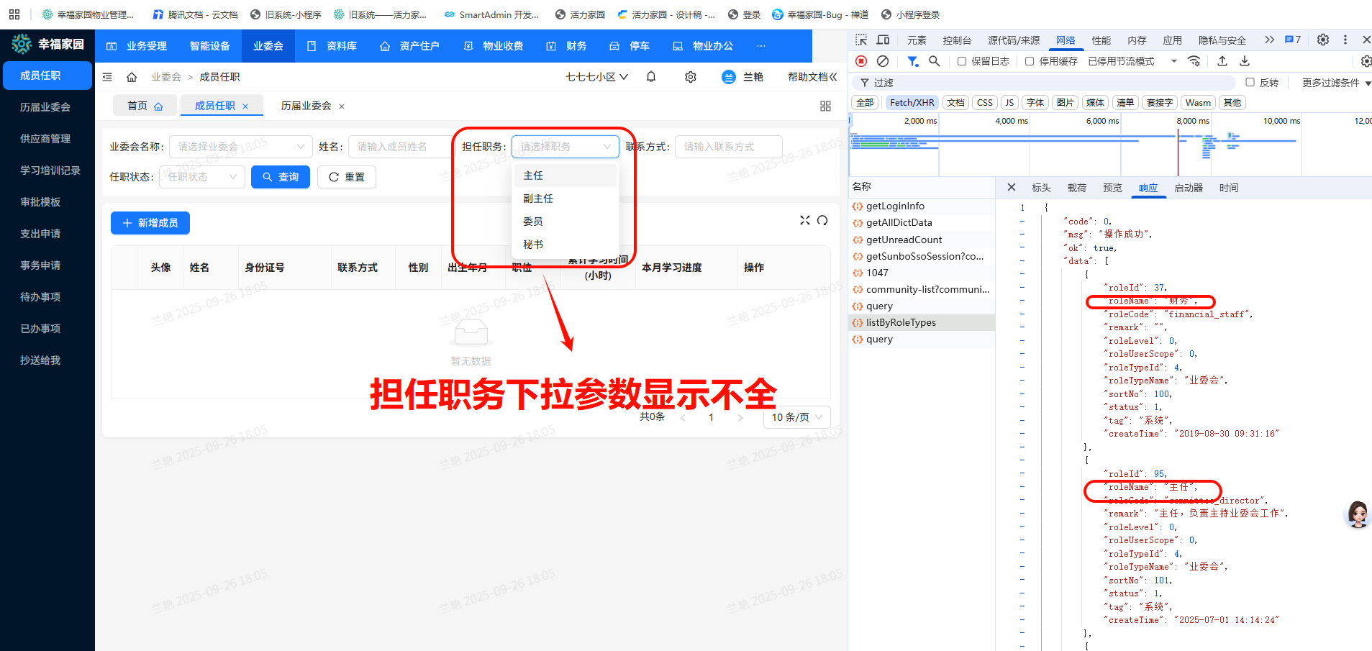This screenshot has width=1372, height=651.
Task: Enable the 停用缓存 checkbox
Action: [1029, 61]
